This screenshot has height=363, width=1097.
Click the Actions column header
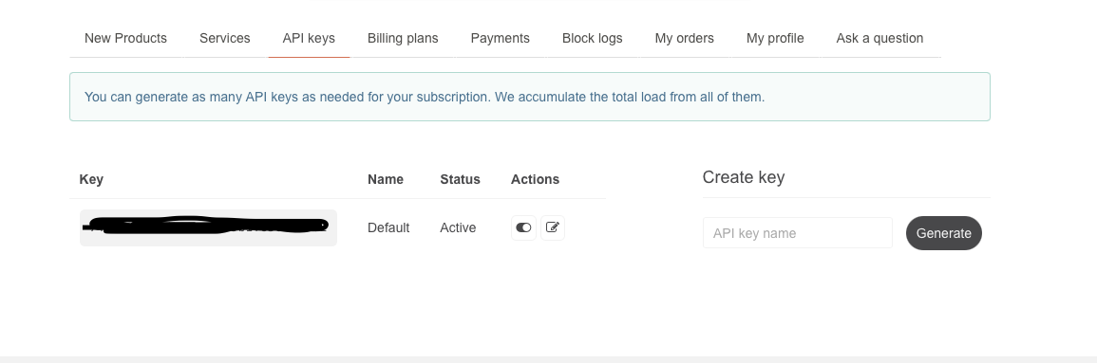click(x=536, y=179)
